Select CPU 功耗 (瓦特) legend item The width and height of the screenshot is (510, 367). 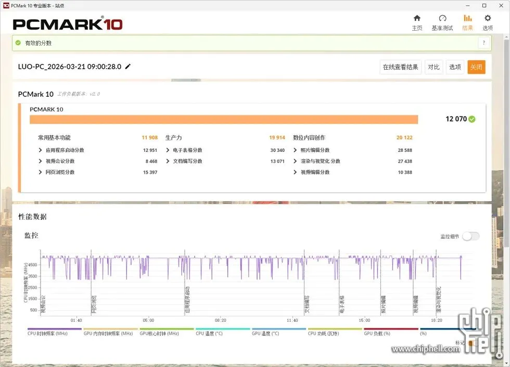[335, 332]
